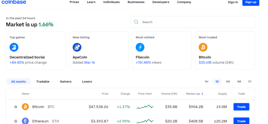Click the Price column header
This screenshot has height=124, width=268.
point(105,94)
